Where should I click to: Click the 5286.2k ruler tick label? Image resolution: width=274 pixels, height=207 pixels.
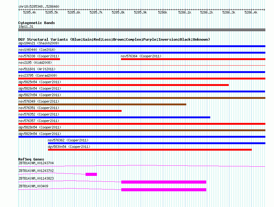click(x=207, y=12)
